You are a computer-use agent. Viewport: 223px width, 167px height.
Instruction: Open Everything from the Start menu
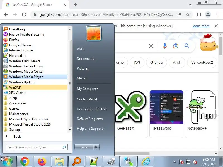click(35, 29)
